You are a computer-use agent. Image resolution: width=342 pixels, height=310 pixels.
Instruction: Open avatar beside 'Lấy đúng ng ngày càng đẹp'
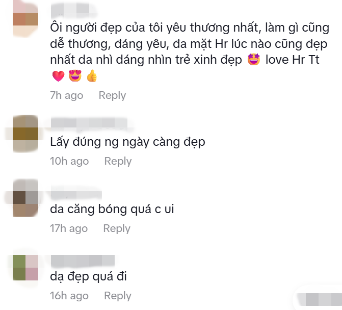pos(25,134)
